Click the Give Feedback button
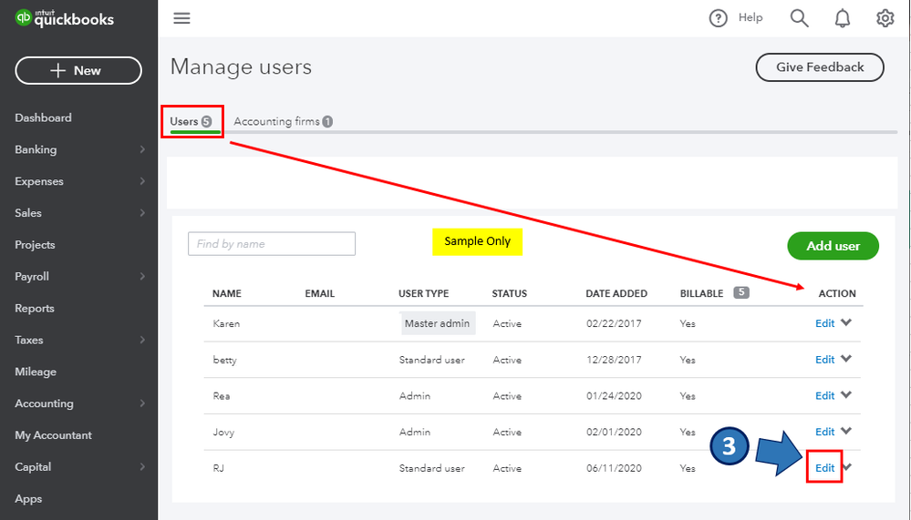911x520 pixels. 820,67
